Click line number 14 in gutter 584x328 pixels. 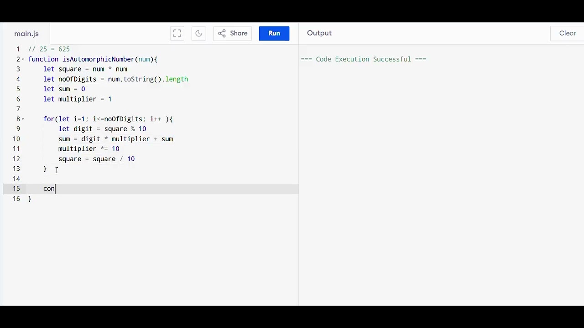(16, 179)
